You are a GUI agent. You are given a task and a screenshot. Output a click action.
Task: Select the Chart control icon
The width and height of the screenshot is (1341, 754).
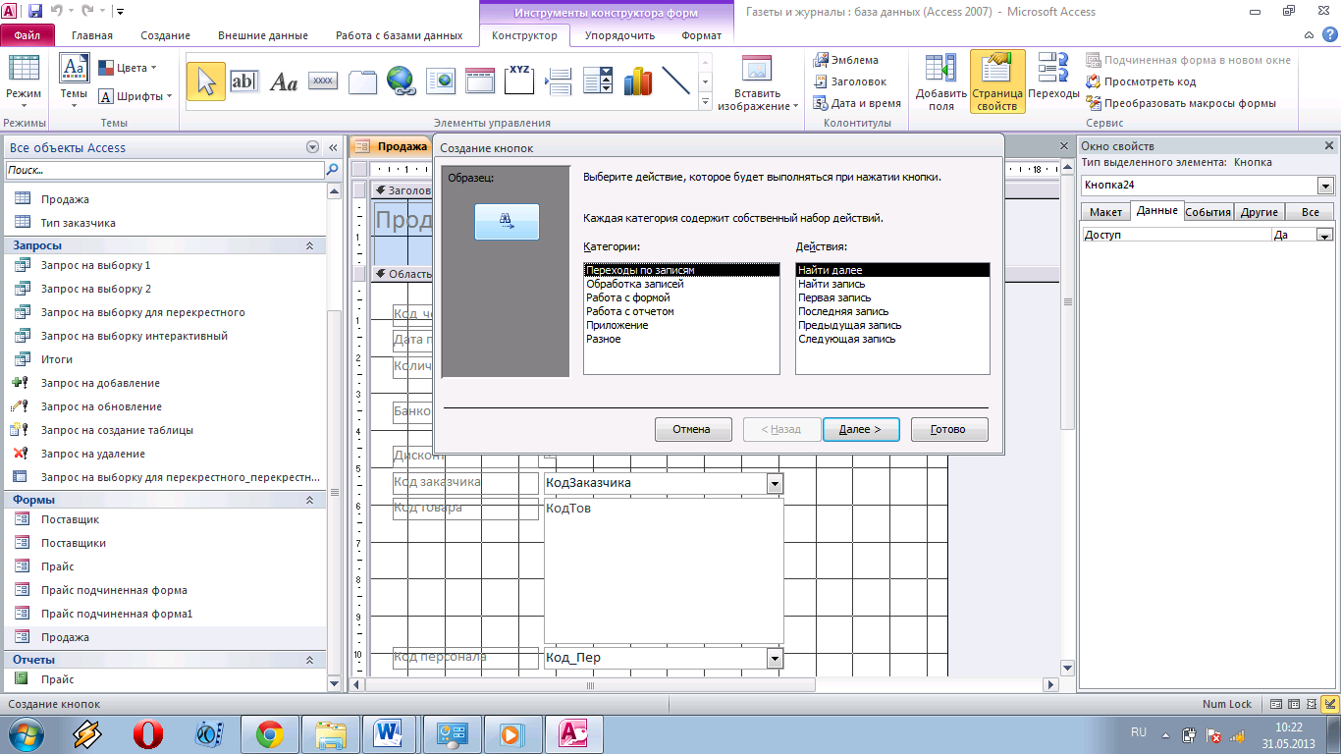click(x=638, y=81)
